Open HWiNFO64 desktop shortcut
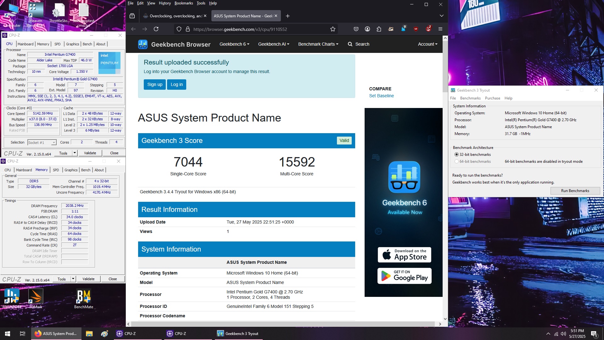 click(12, 298)
